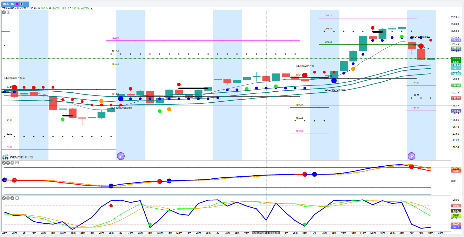464x237 pixels.
Task: Click the large blue dot at 191.85
Action: coord(121,99)
